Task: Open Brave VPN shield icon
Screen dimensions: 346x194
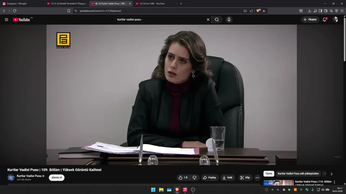Action: (x=337, y=11)
